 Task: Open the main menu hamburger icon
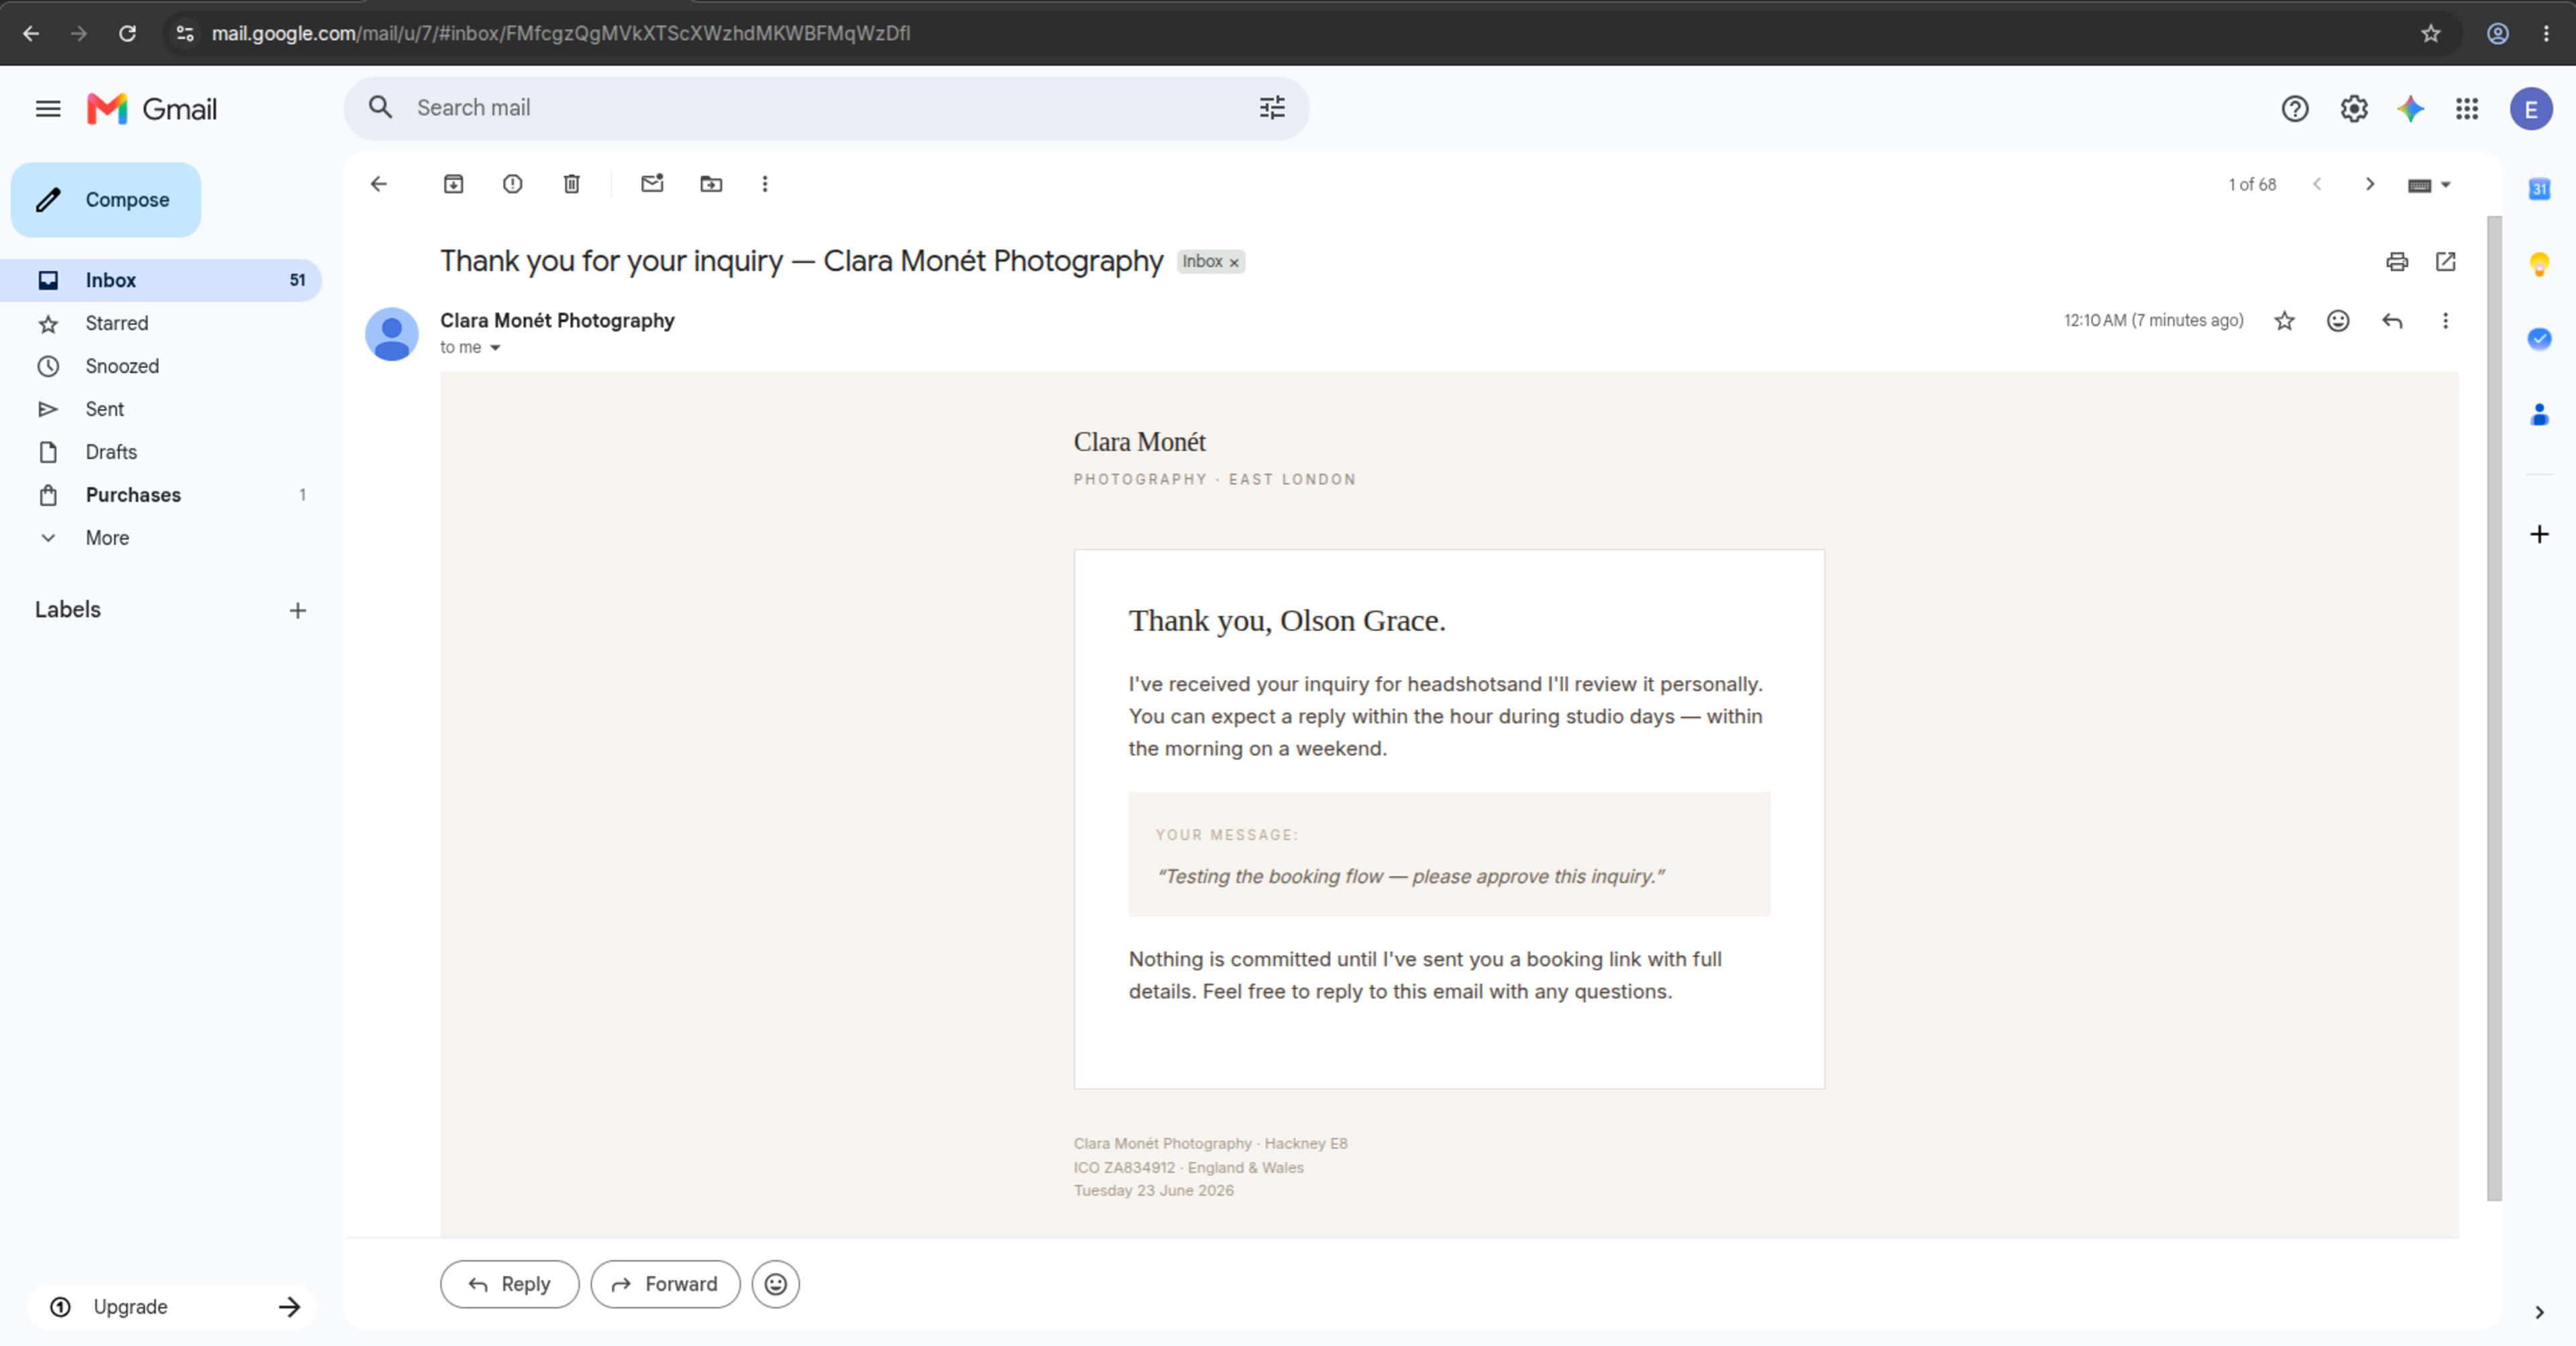coord(48,109)
